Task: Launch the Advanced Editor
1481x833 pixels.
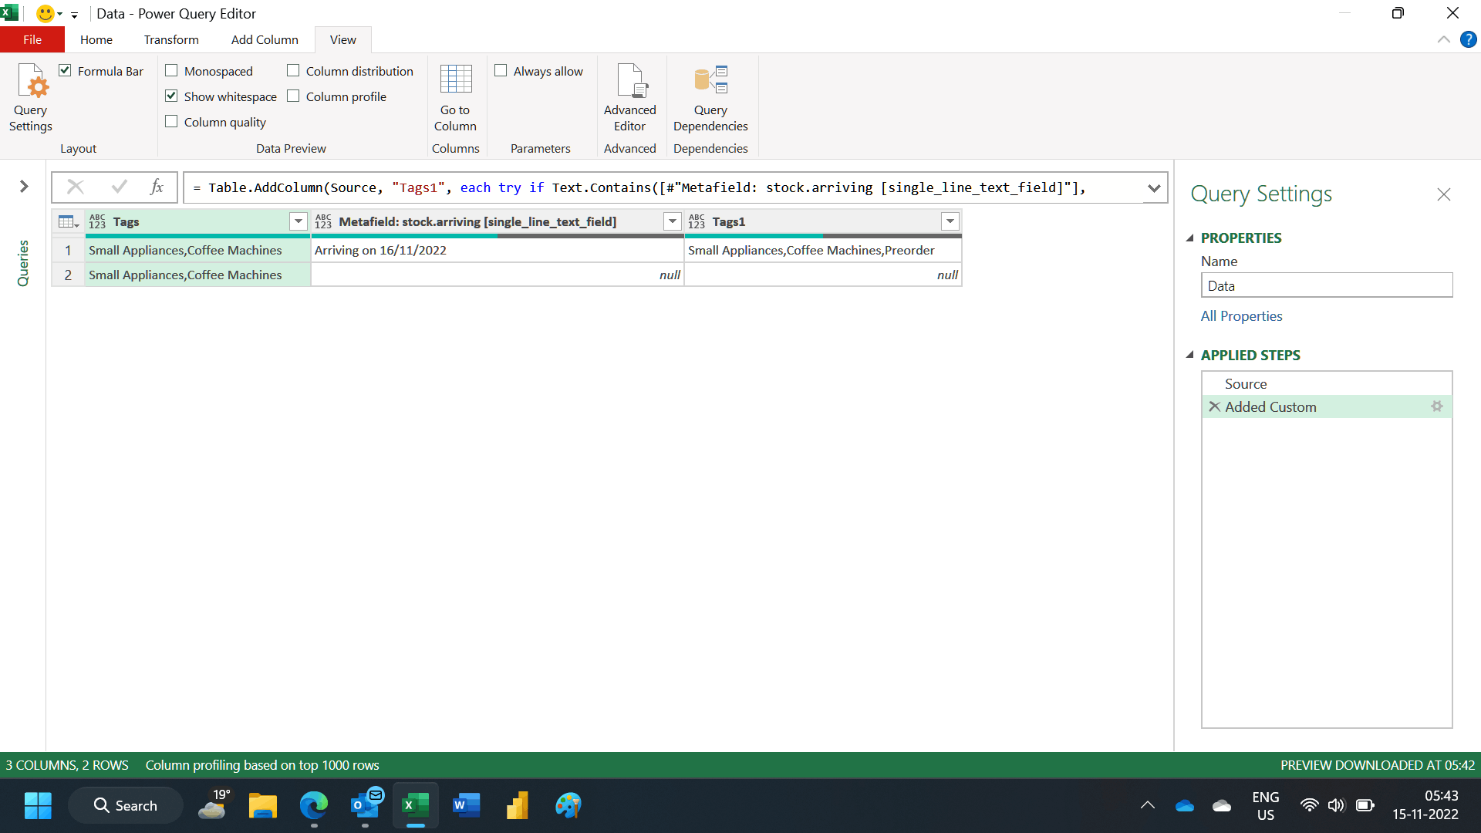Action: [629, 98]
